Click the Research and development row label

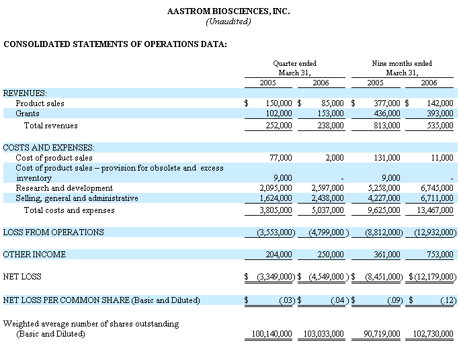point(64,188)
